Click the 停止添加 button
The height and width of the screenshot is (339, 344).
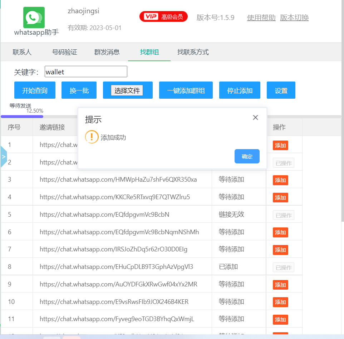click(x=240, y=90)
